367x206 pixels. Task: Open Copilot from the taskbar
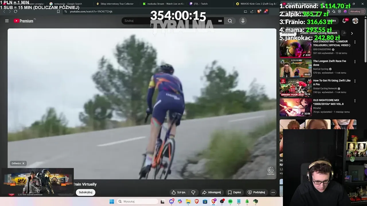180,201
